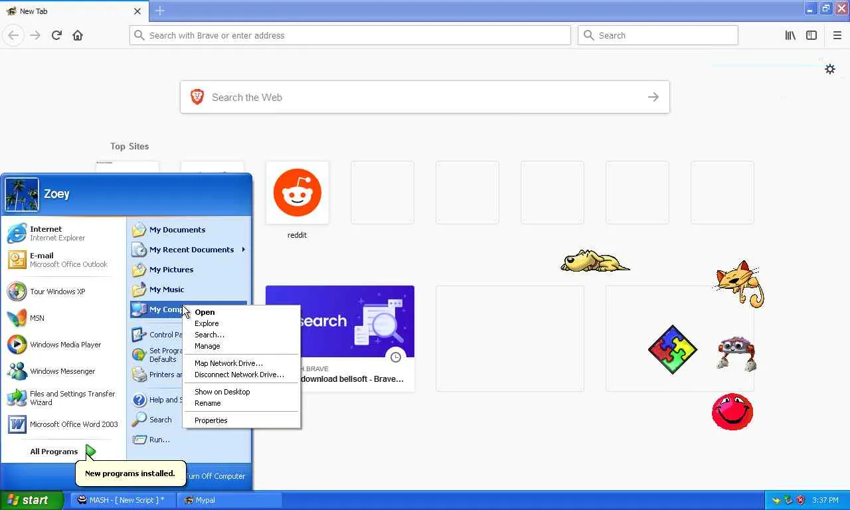Viewport: 850px width, 510px height.
Task: Click the browser Forward arrow button
Action: [x=35, y=35]
